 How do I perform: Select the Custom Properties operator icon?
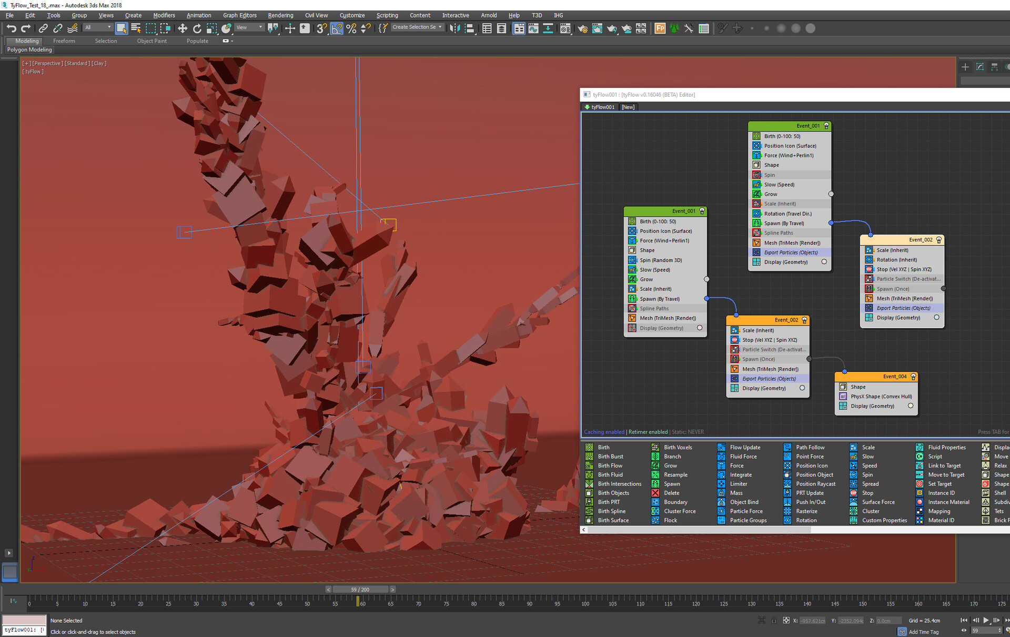click(x=854, y=520)
